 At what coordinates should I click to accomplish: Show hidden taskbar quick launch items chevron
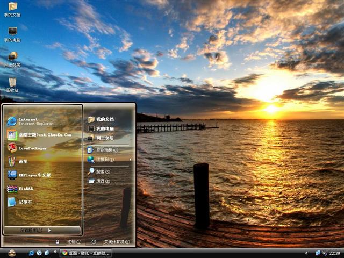click(52, 253)
